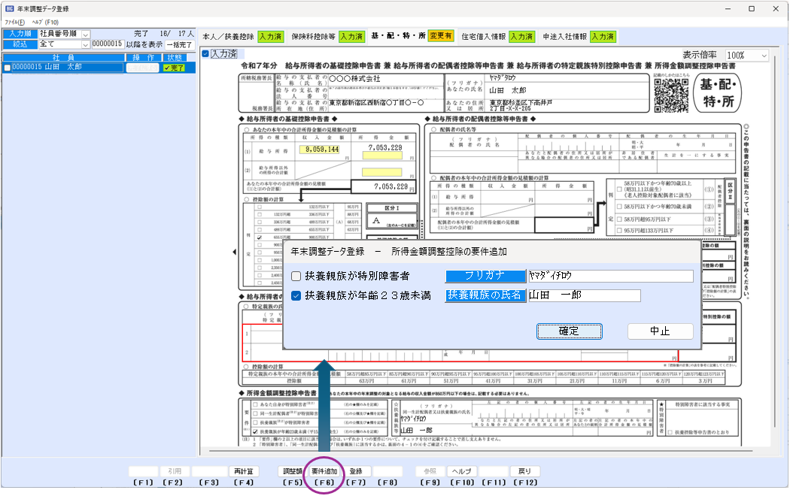This screenshot has width=790, height=496.
Task: Select checkbox for employee 00000015 山田太郎
Action: point(8,68)
